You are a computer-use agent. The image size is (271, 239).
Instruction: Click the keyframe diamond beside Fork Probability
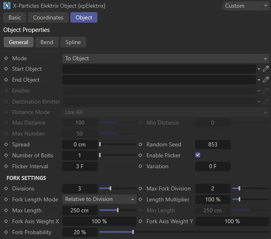6,232
